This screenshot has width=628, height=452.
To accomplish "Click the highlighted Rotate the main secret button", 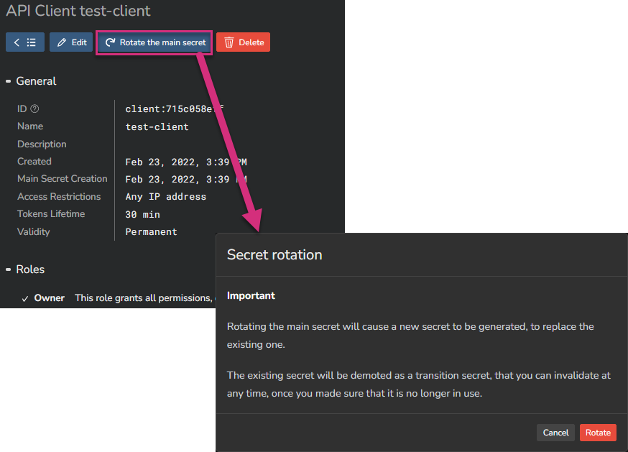I will coord(154,42).
